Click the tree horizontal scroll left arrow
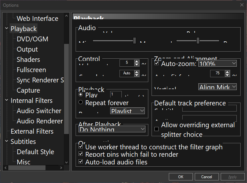247x183 pixels. tap(5, 168)
